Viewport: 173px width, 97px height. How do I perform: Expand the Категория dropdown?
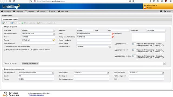54,30
